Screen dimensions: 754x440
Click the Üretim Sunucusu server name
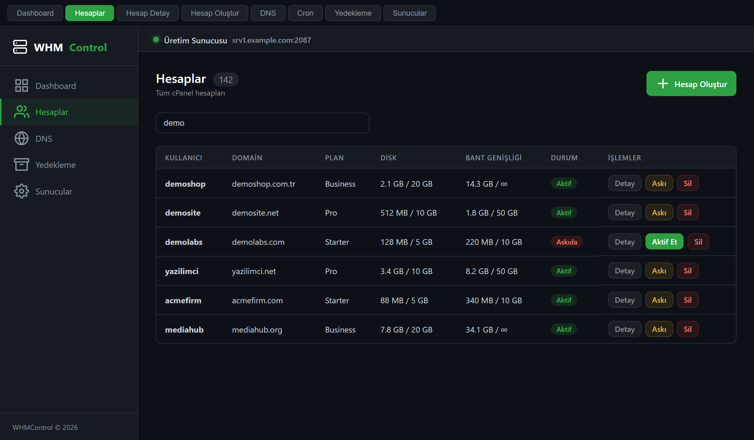tap(195, 40)
